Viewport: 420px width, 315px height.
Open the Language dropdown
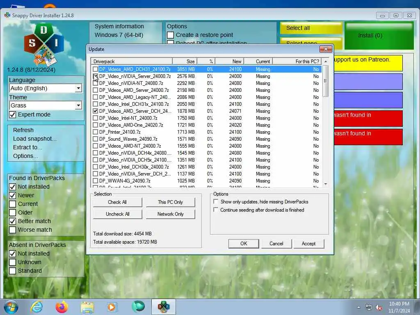tap(46, 88)
